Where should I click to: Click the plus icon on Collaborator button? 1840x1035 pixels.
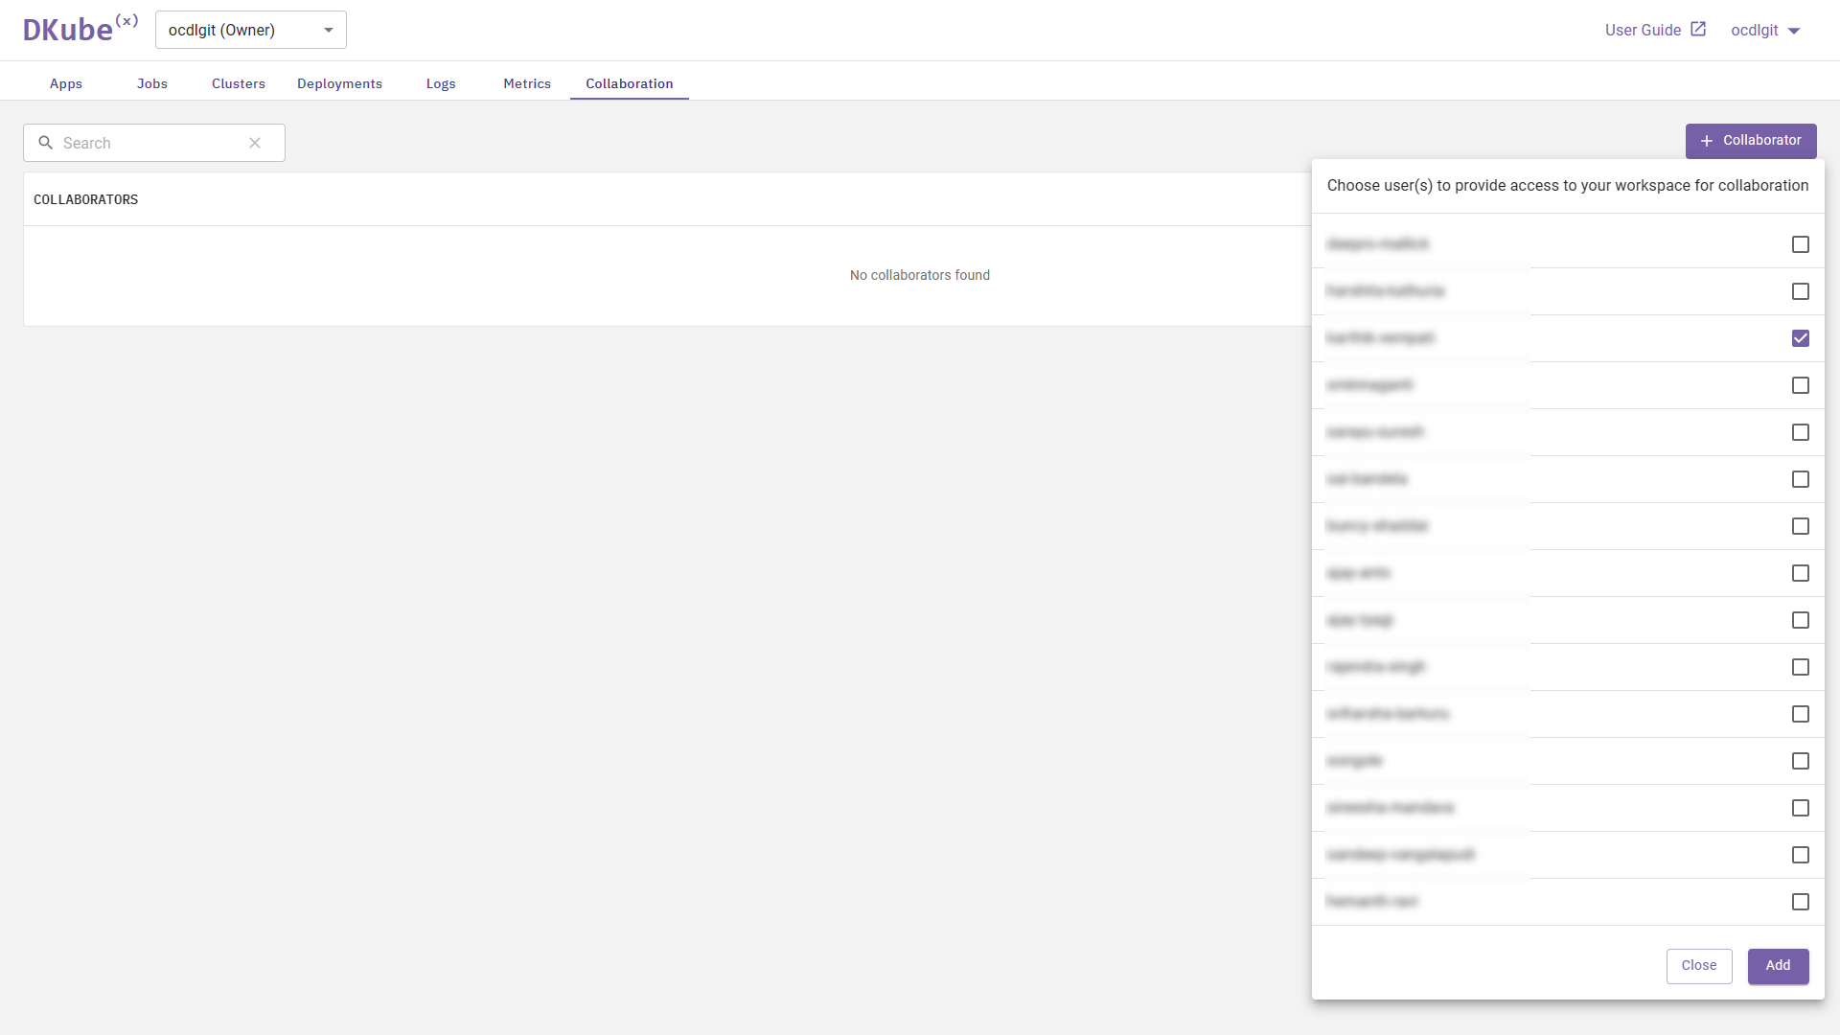[1706, 141]
